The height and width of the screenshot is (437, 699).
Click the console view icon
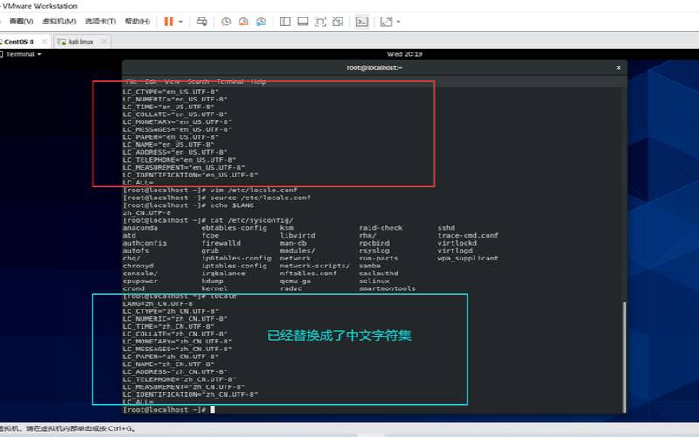coord(362,21)
